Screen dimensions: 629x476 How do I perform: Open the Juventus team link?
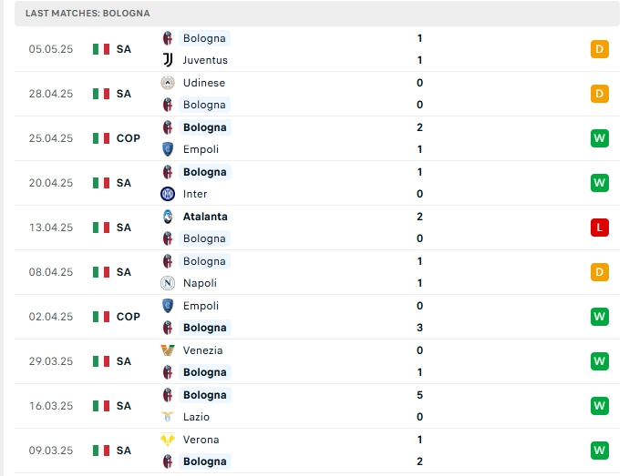point(205,60)
